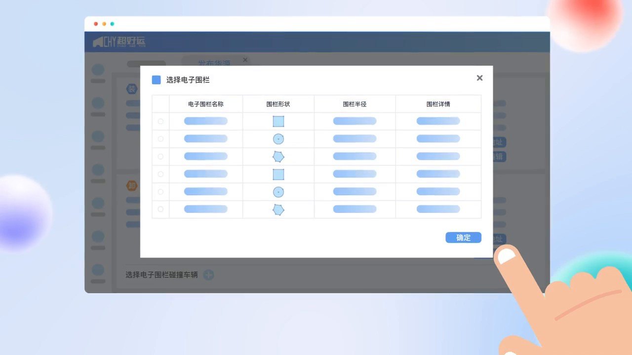Select the third row radio button
Image resolution: width=632 pixels, height=355 pixels.
(x=160, y=157)
